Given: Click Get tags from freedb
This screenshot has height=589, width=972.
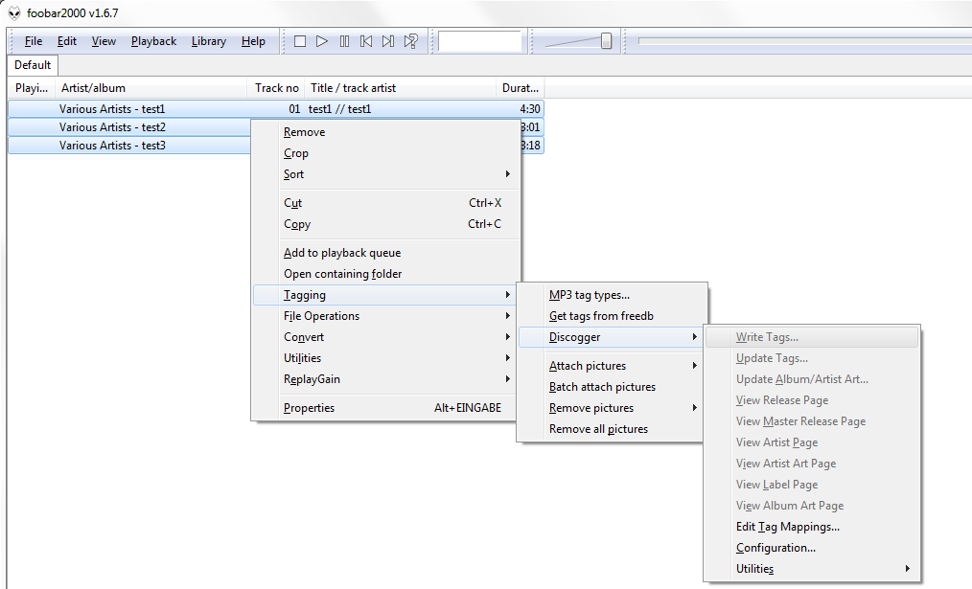Looking at the screenshot, I should coord(613,316).
